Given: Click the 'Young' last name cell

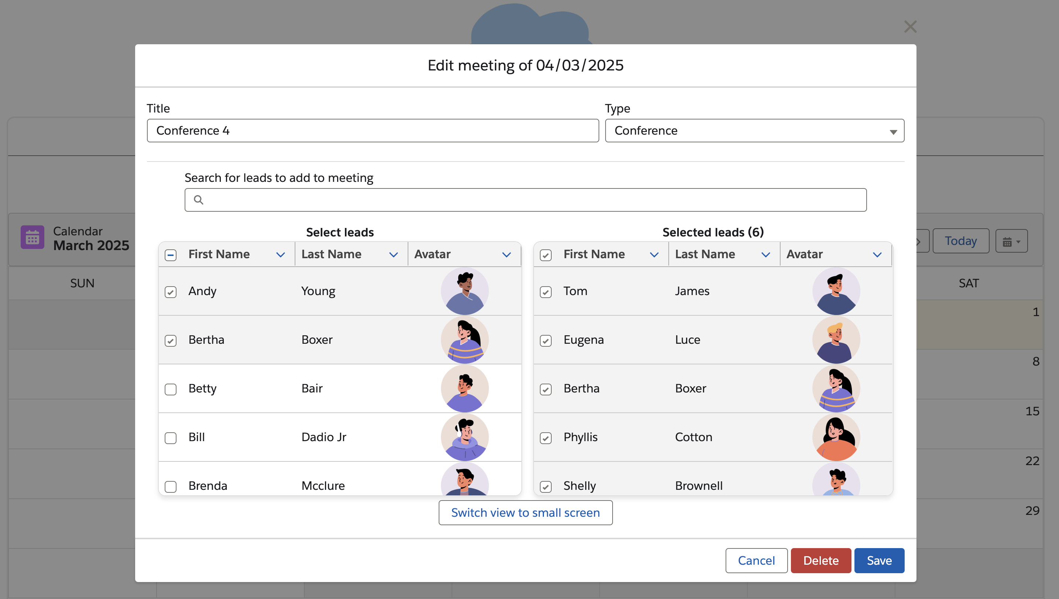Looking at the screenshot, I should coord(318,291).
